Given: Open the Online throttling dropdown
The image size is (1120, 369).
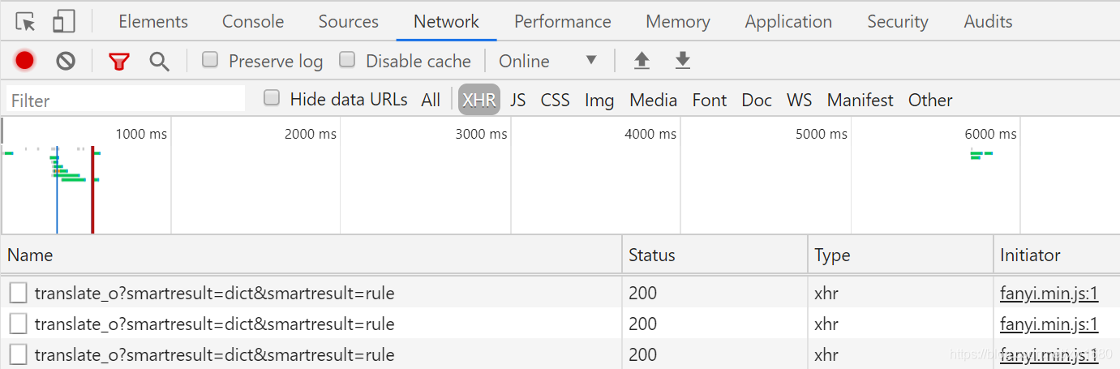Looking at the screenshot, I should (x=548, y=61).
